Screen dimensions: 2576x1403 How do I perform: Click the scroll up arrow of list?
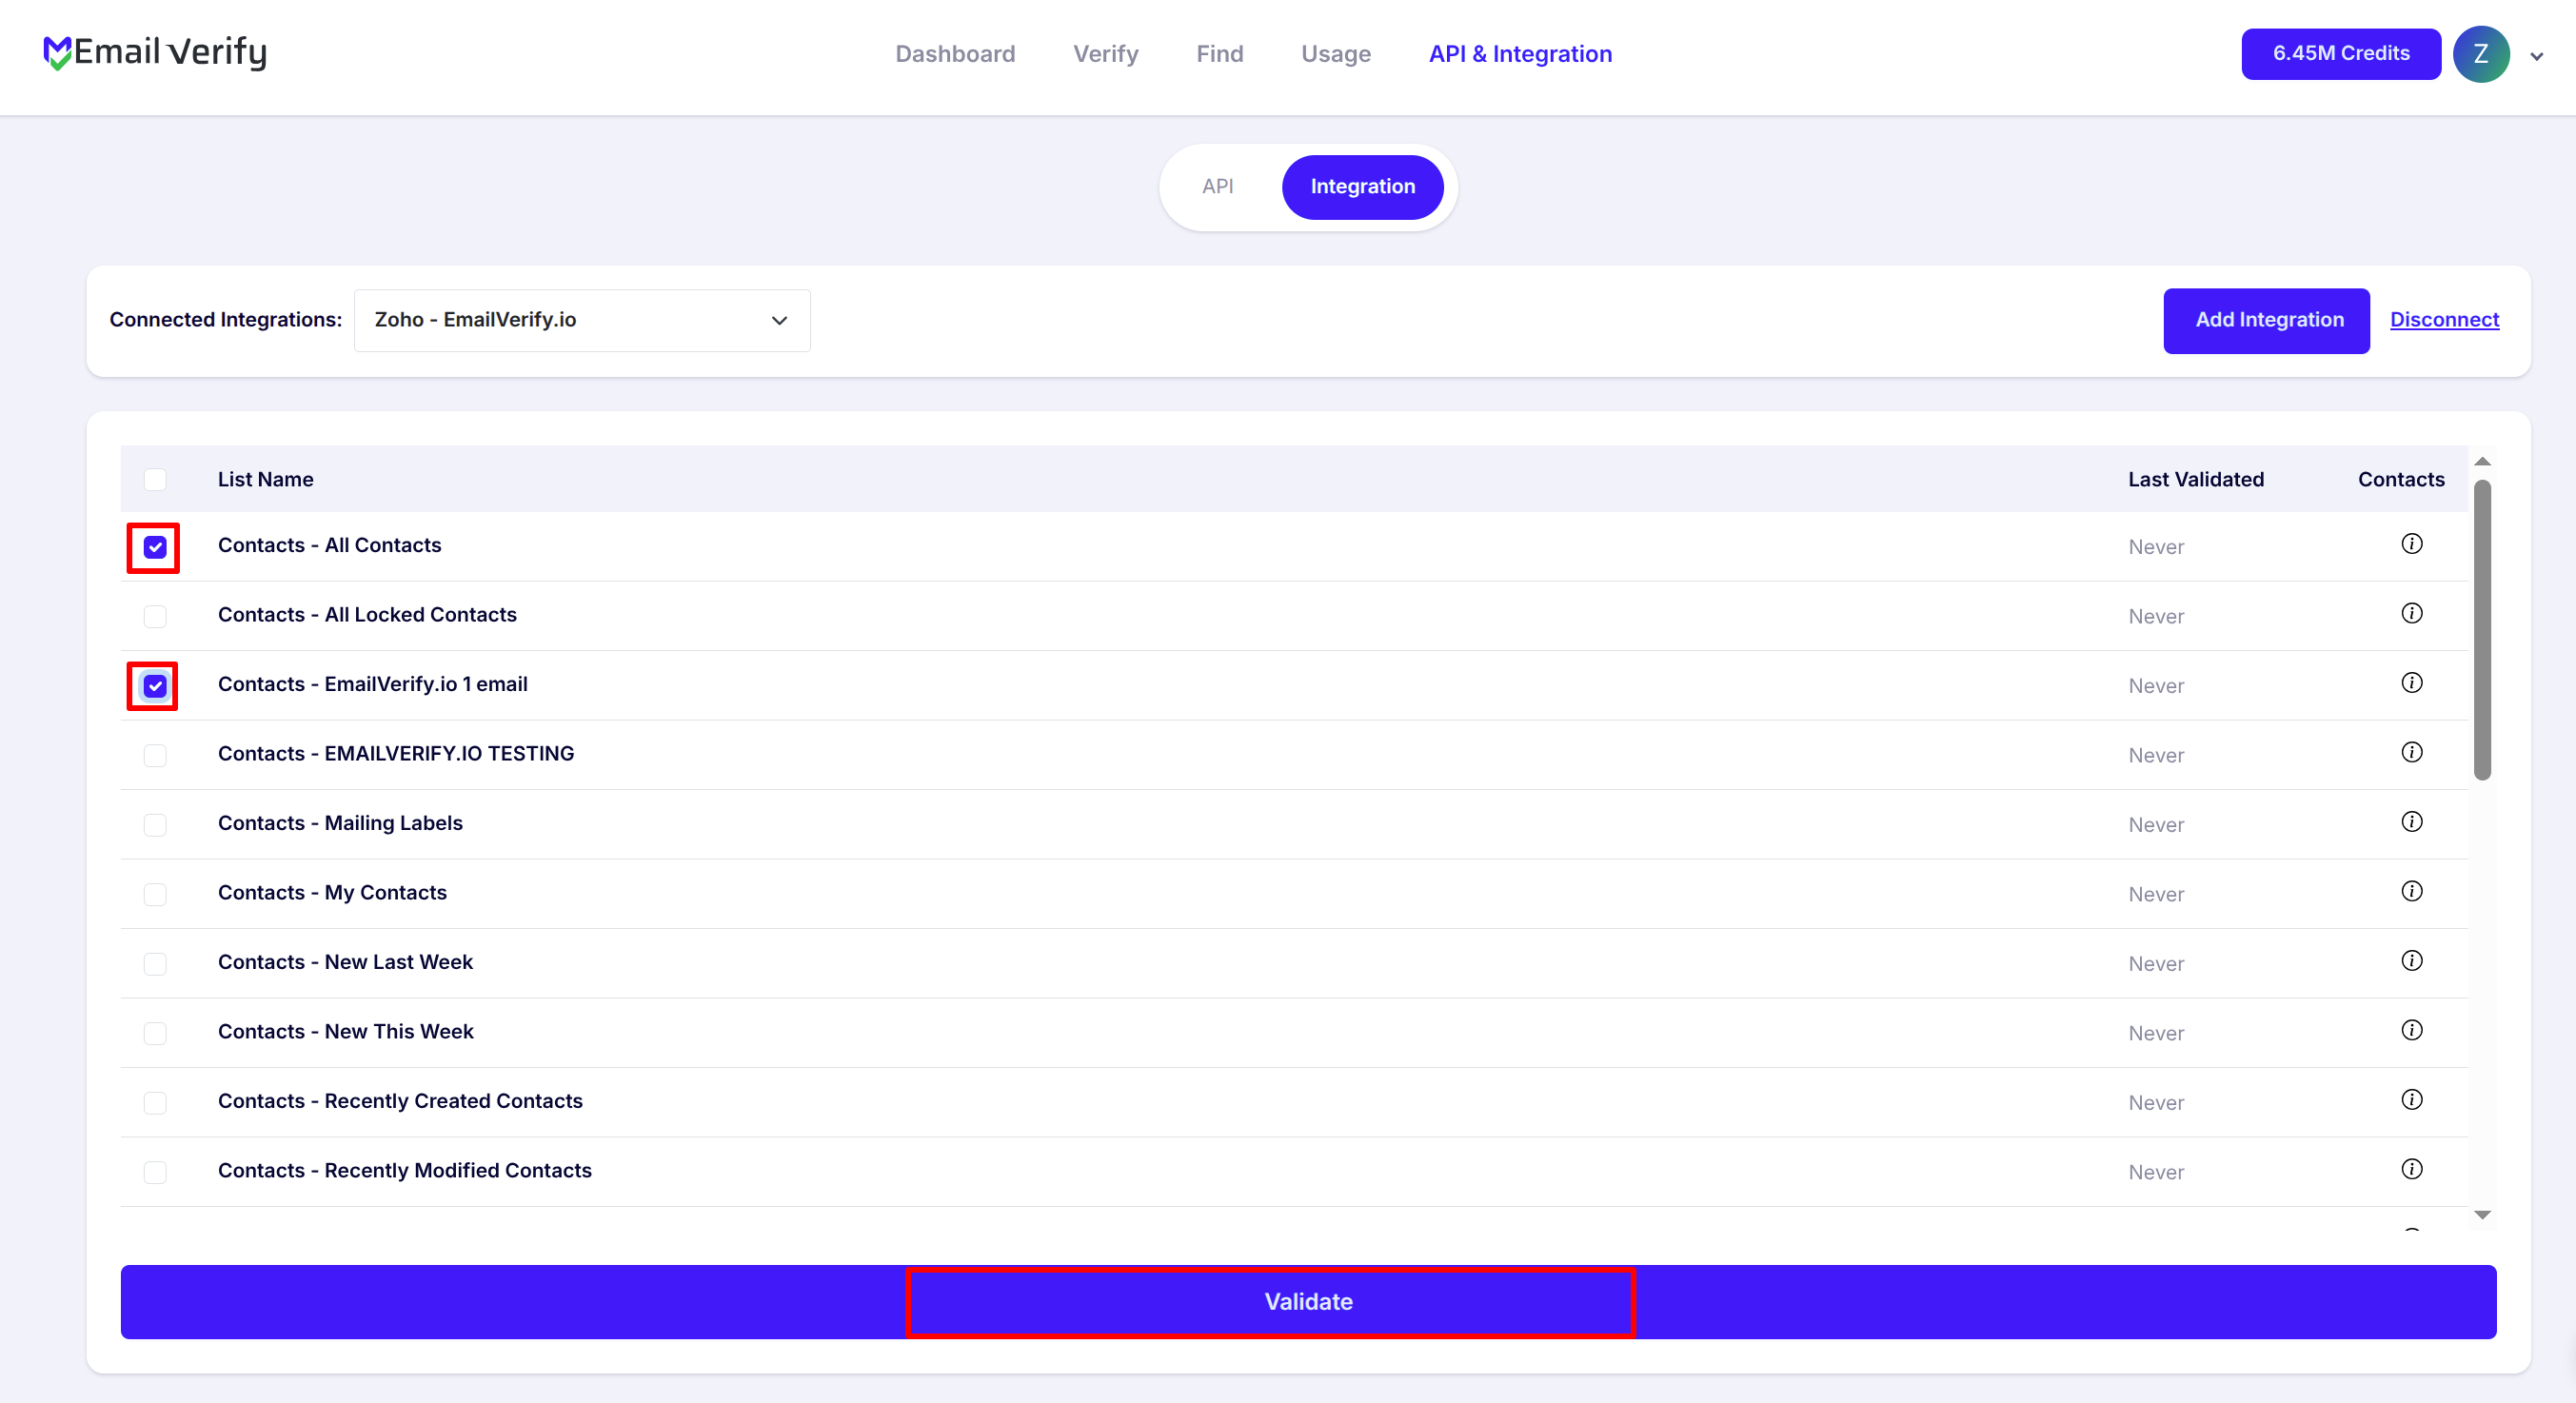click(2482, 462)
